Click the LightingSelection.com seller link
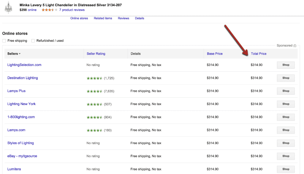Viewport: 304px width, 174px height. click(24, 65)
